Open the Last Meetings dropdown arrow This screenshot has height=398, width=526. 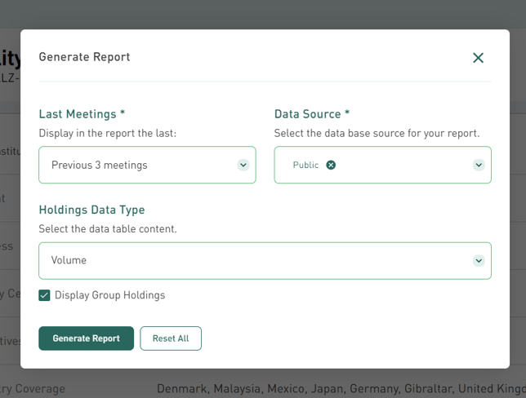(x=243, y=165)
